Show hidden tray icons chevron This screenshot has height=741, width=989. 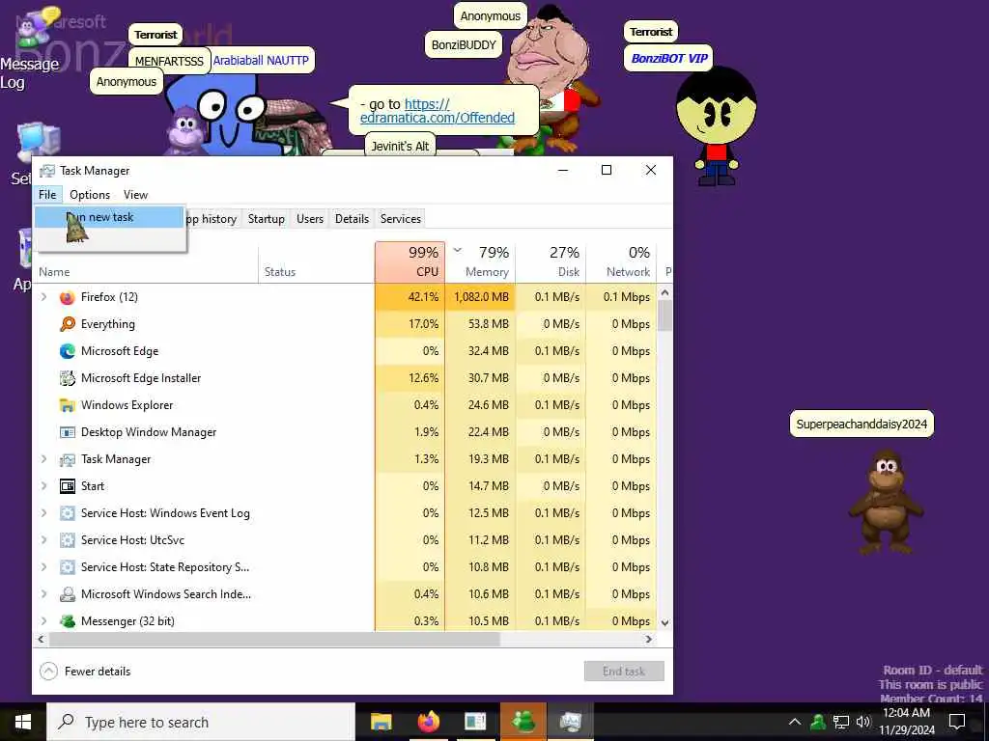click(x=795, y=722)
